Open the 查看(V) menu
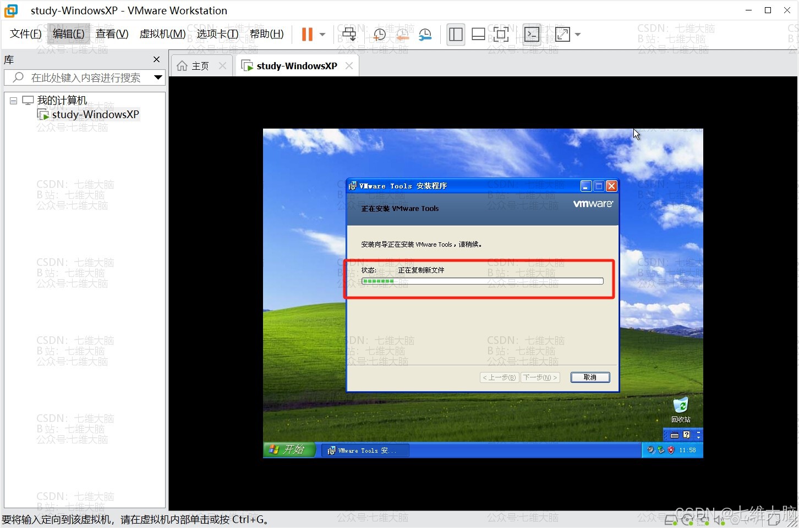This screenshot has width=799, height=528. point(112,34)
